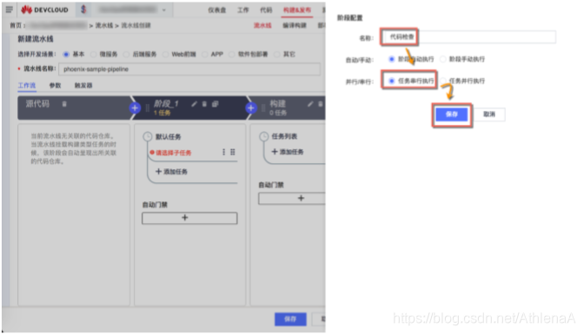Copy 阶段_1 stage with duplicate icon
The image size is (584, 334).
215,104
